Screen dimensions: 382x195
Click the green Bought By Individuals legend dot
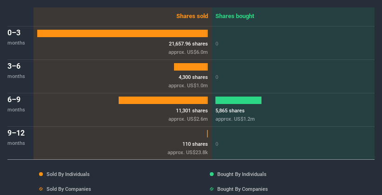(212, 174)
